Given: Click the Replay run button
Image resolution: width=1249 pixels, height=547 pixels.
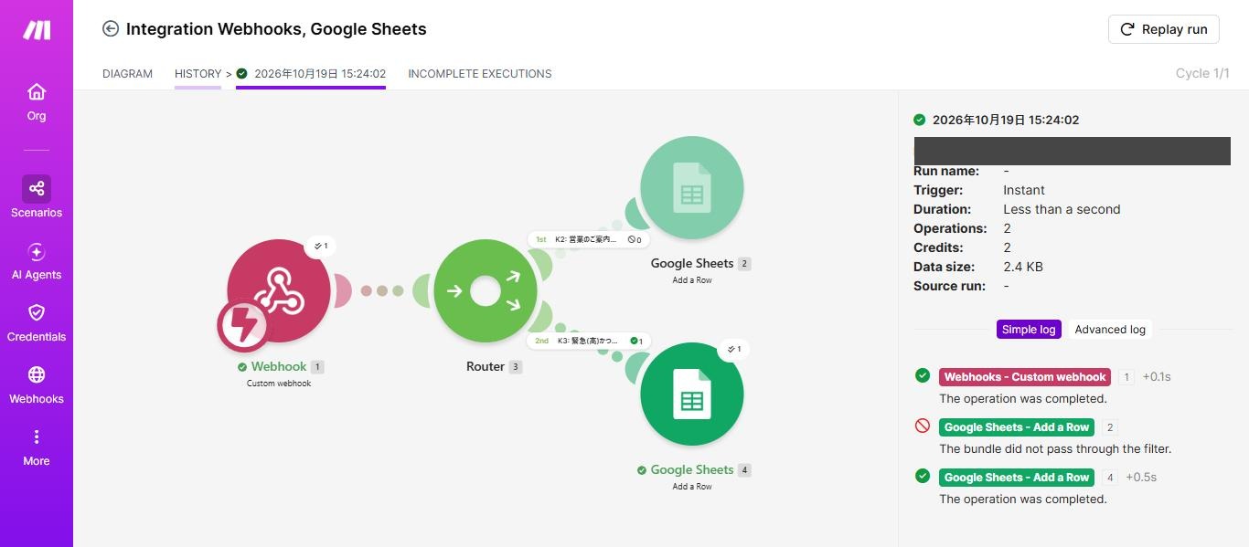Looking at the screenshot, I should (1166, 29).
